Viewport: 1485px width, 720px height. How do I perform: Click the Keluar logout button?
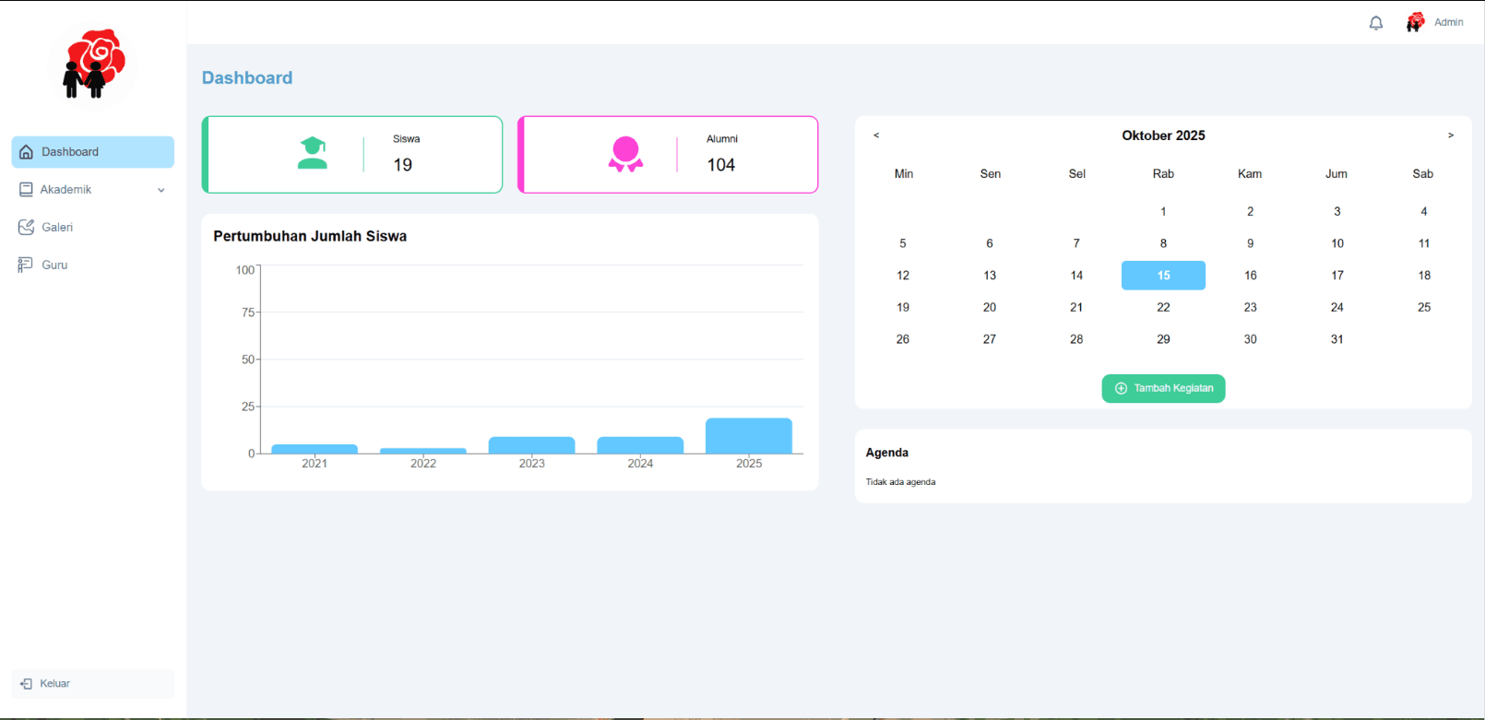click(93, 684)
